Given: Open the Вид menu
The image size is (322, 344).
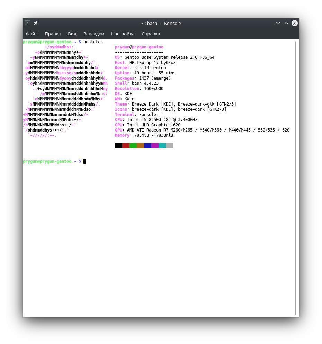Looking at the screenshot, I should [x=72, y=34].
